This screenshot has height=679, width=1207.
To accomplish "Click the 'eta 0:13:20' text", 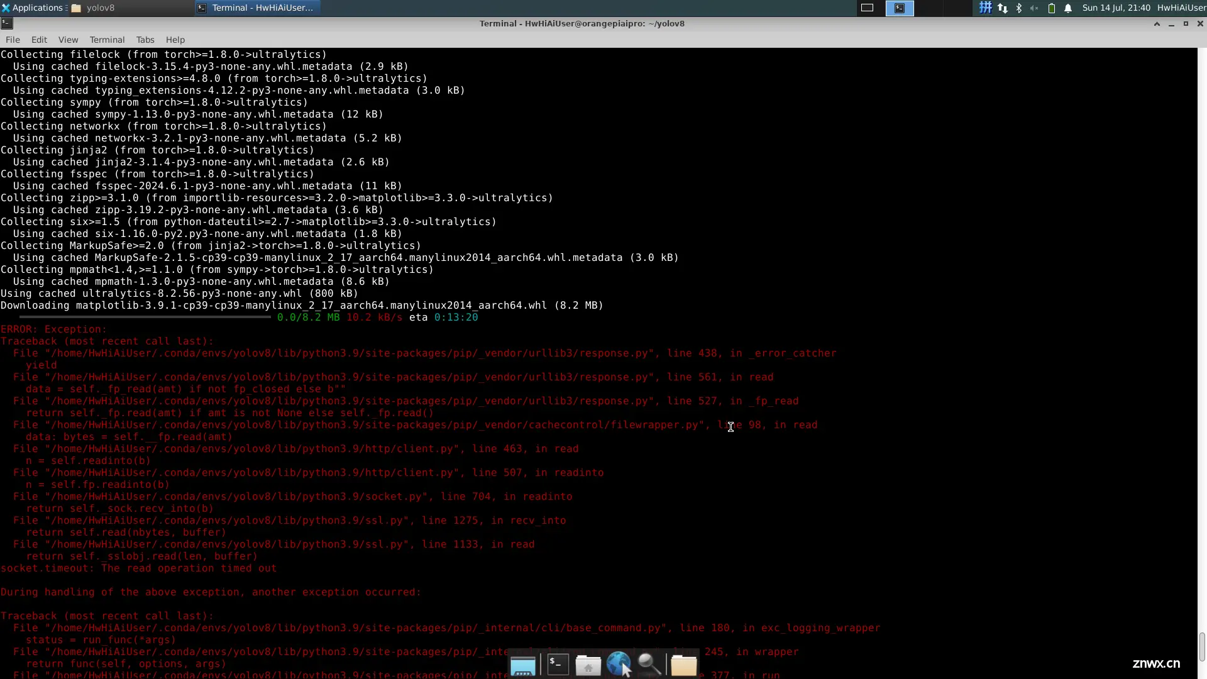I will click(443, 317).
